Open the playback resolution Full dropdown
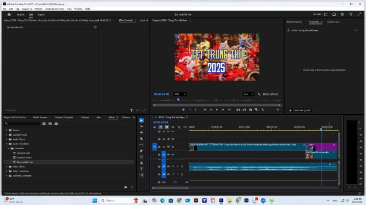 pyautogui.click(x=248, y=94)
